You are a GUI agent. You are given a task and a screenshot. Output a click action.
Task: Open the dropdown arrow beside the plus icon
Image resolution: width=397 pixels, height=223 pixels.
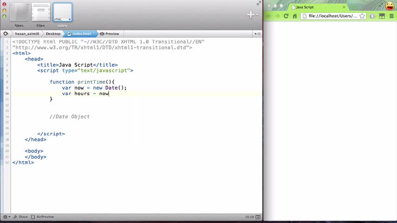click(257, 15)
